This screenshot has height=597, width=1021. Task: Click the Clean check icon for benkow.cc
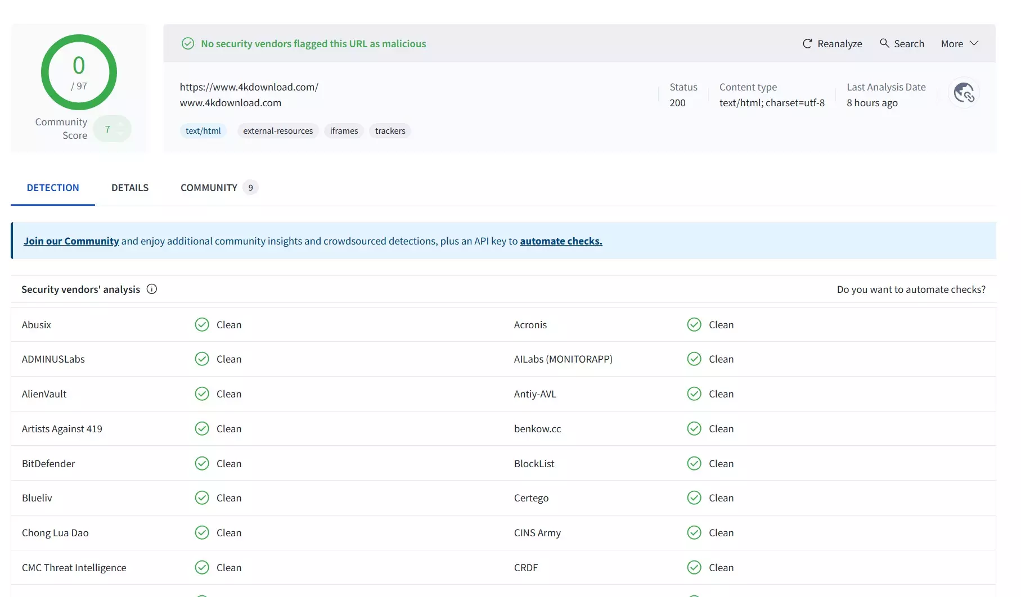[x=694, y=428]
